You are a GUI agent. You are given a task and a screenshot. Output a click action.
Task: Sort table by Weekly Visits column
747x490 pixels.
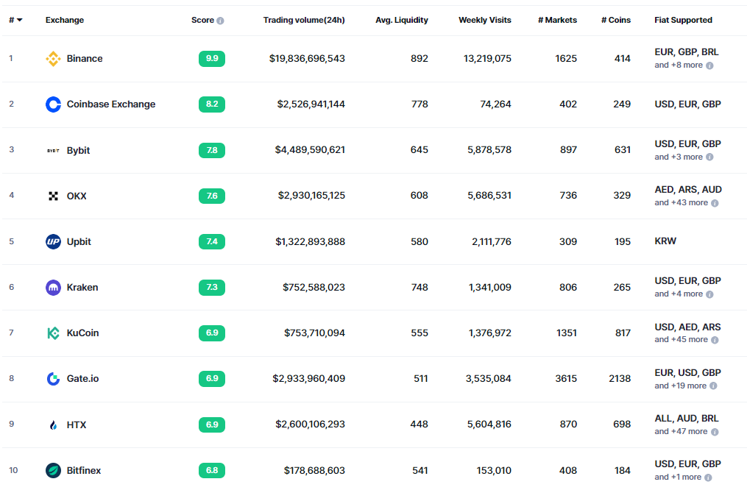[484, 20]
